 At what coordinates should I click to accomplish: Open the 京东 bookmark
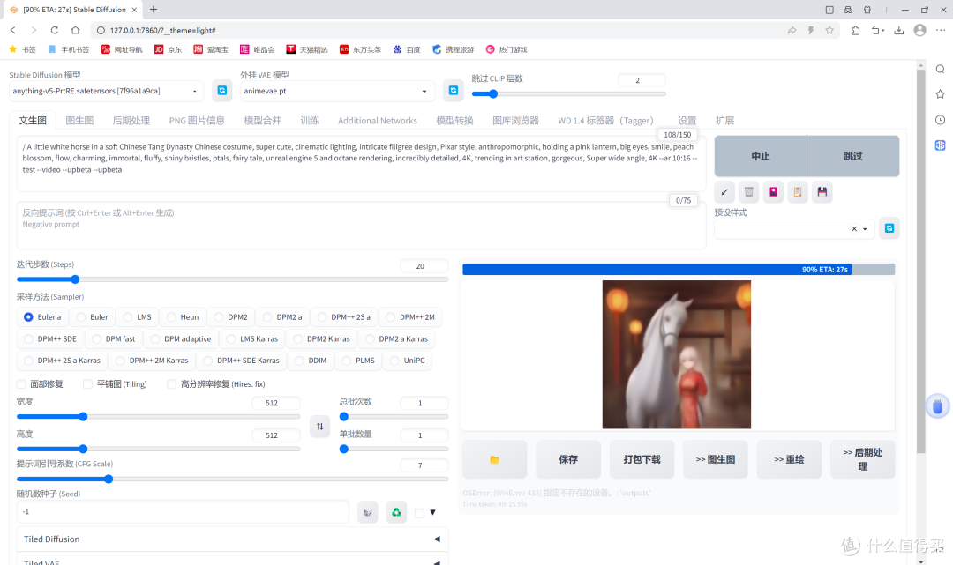click(x=169, y=49)
